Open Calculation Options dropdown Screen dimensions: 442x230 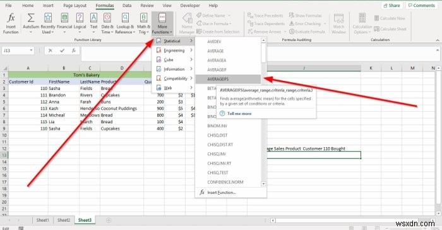[x=362, y=23]
